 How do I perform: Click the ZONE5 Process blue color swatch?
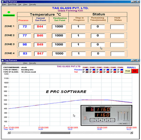[x=115, y=70]
